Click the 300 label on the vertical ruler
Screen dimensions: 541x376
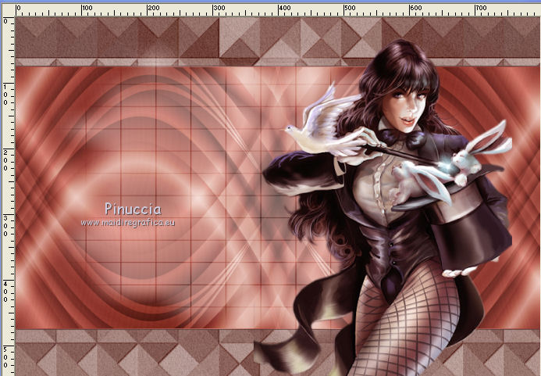click(x=5, y=226)
